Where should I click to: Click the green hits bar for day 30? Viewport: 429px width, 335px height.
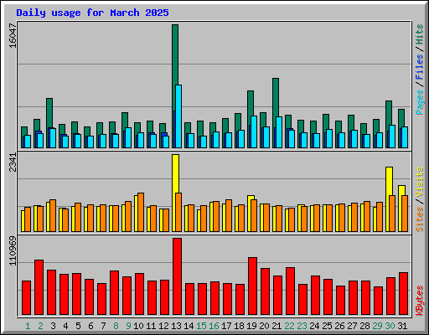389,113
